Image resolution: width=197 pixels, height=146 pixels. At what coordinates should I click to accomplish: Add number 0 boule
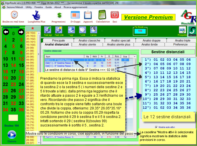(x=13, y=33)
